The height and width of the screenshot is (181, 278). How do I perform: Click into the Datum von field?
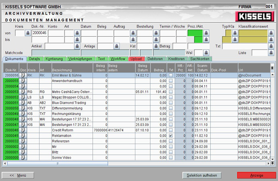pos(89,33)
